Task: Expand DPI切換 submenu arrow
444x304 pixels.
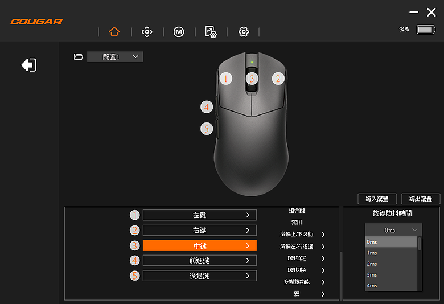Action: click(x=323, y=270)
